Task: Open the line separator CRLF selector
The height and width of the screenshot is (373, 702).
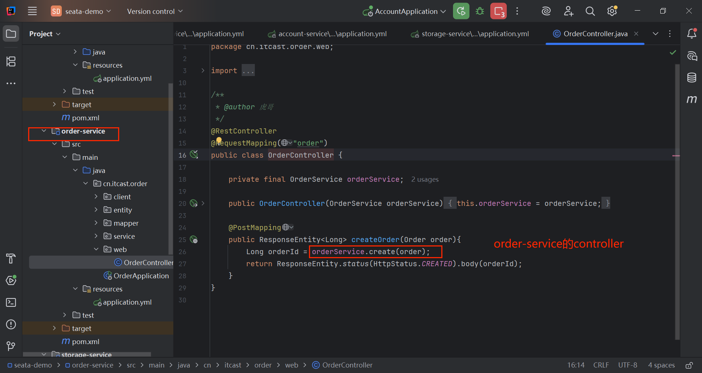Action: (x=601, y=365)
